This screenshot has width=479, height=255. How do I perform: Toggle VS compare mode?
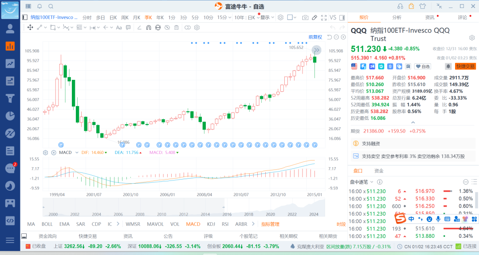tap(333, 17)
